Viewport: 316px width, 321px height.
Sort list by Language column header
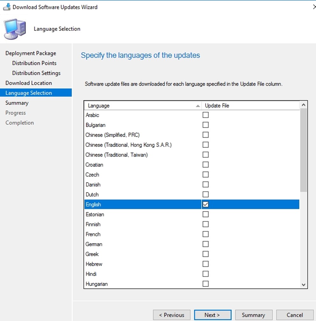[143, 106]
